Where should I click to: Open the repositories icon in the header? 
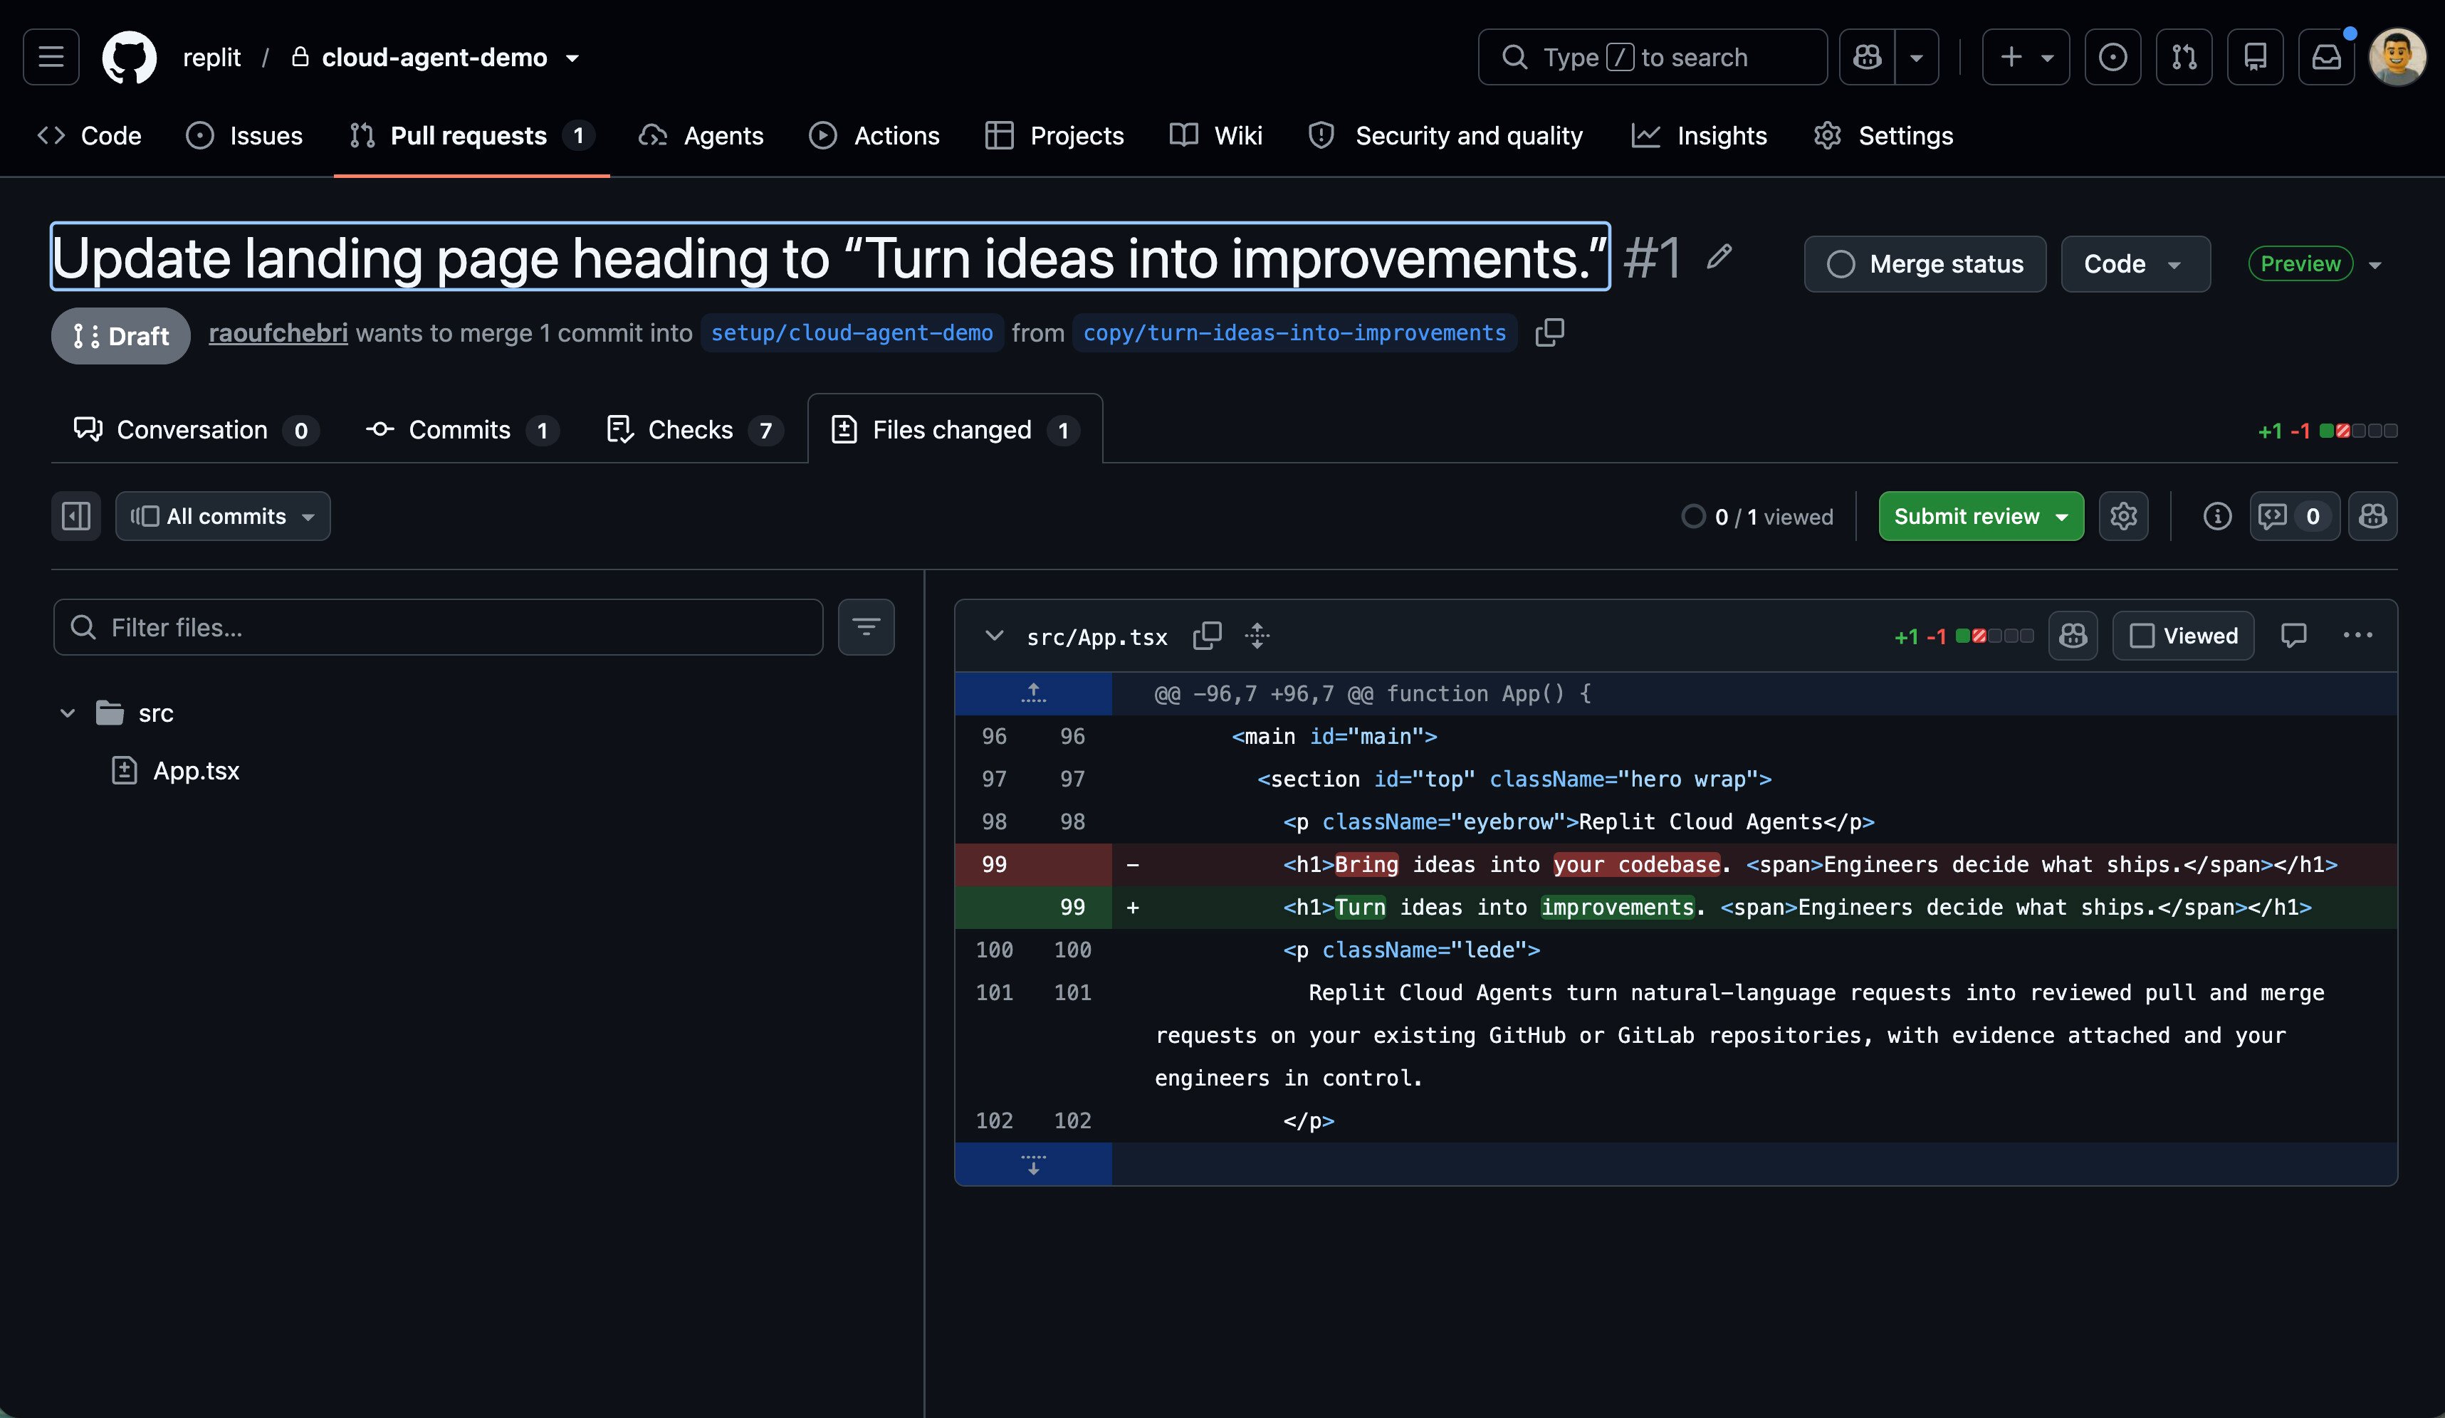[x=2255, y=57]
